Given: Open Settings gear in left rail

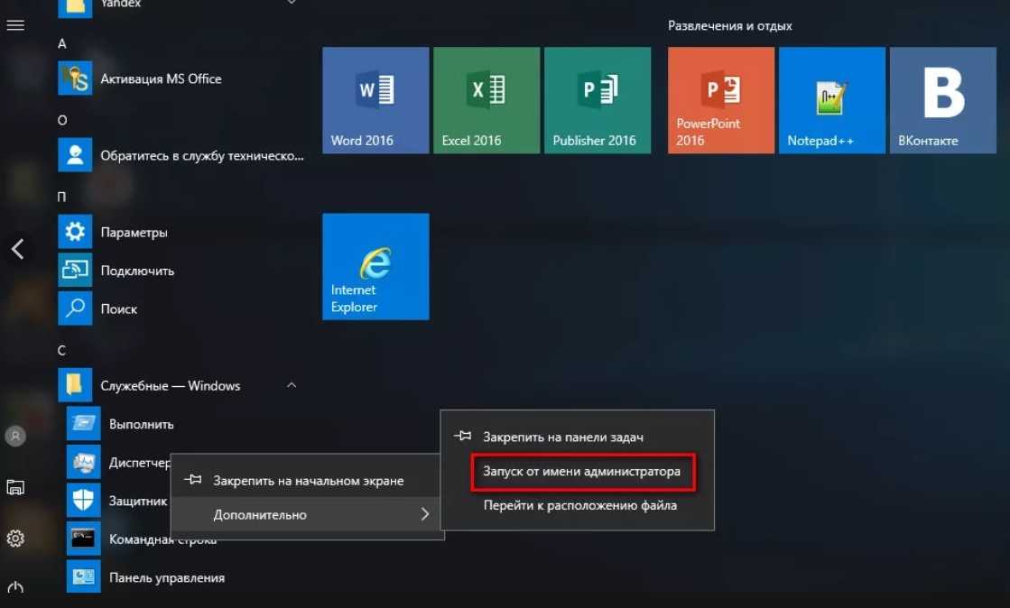Looking at the screenshot, I should pos(15,539).
